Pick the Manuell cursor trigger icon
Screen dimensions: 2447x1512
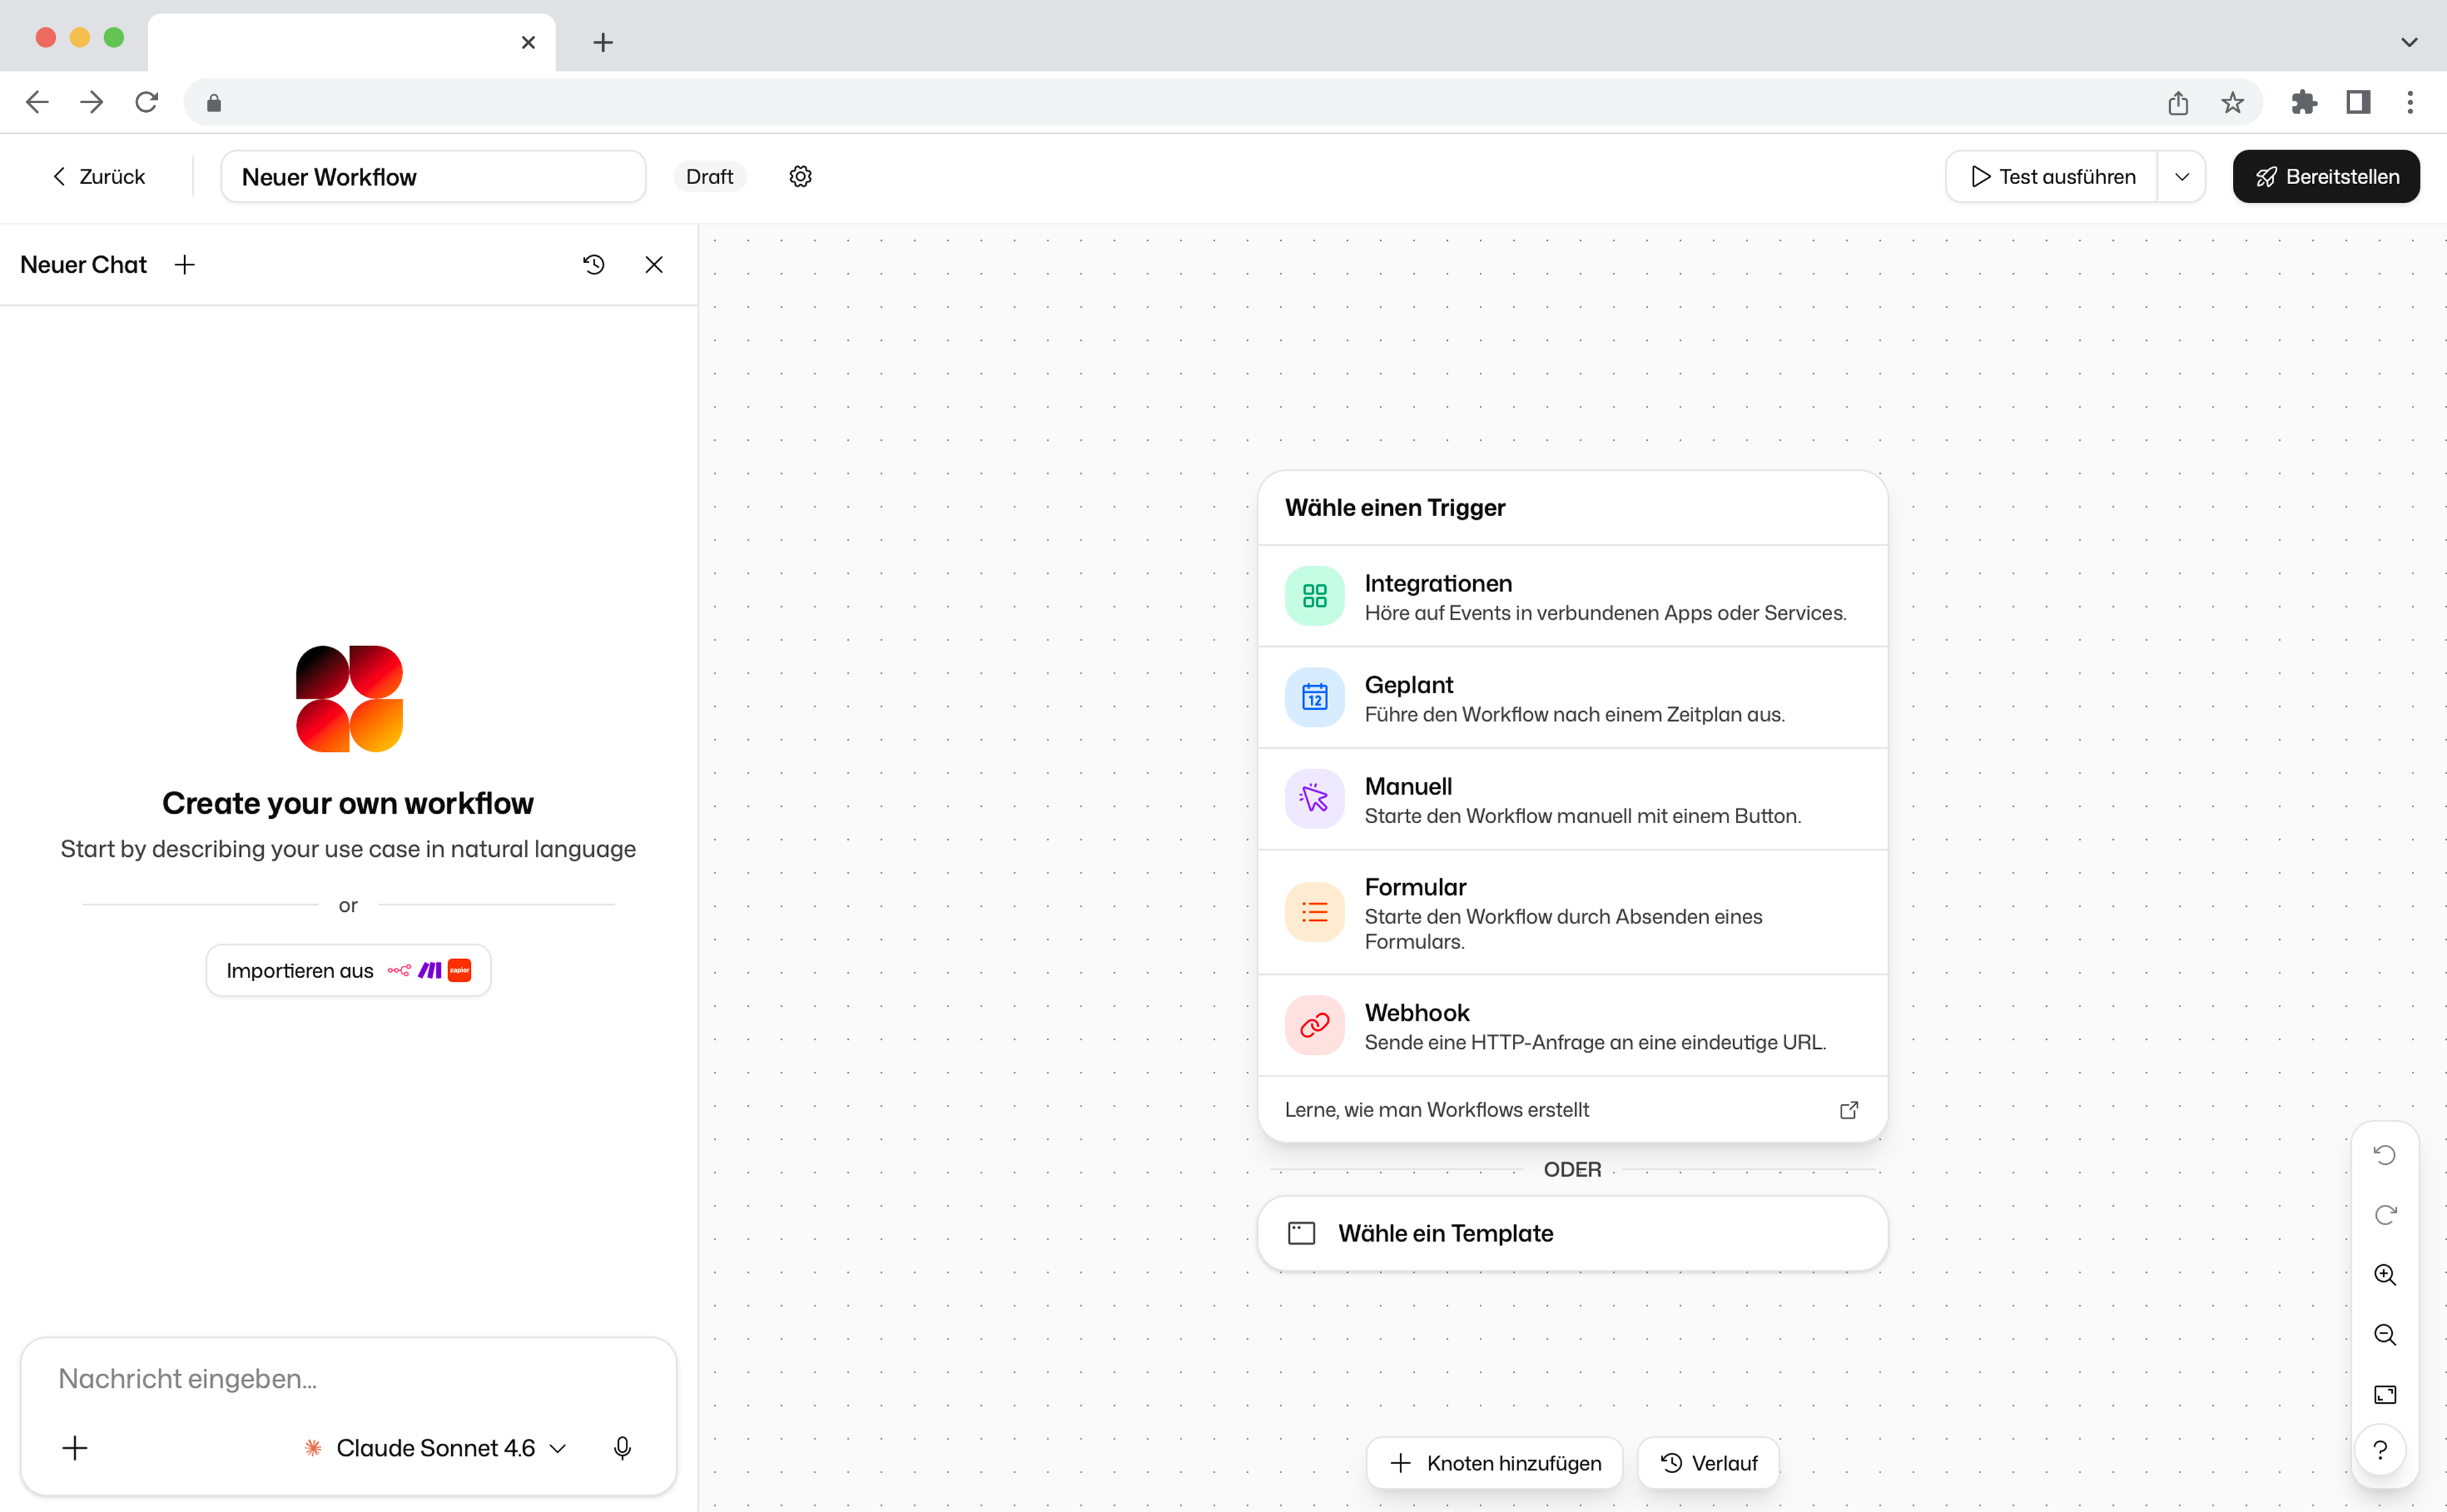point(1314,799)
